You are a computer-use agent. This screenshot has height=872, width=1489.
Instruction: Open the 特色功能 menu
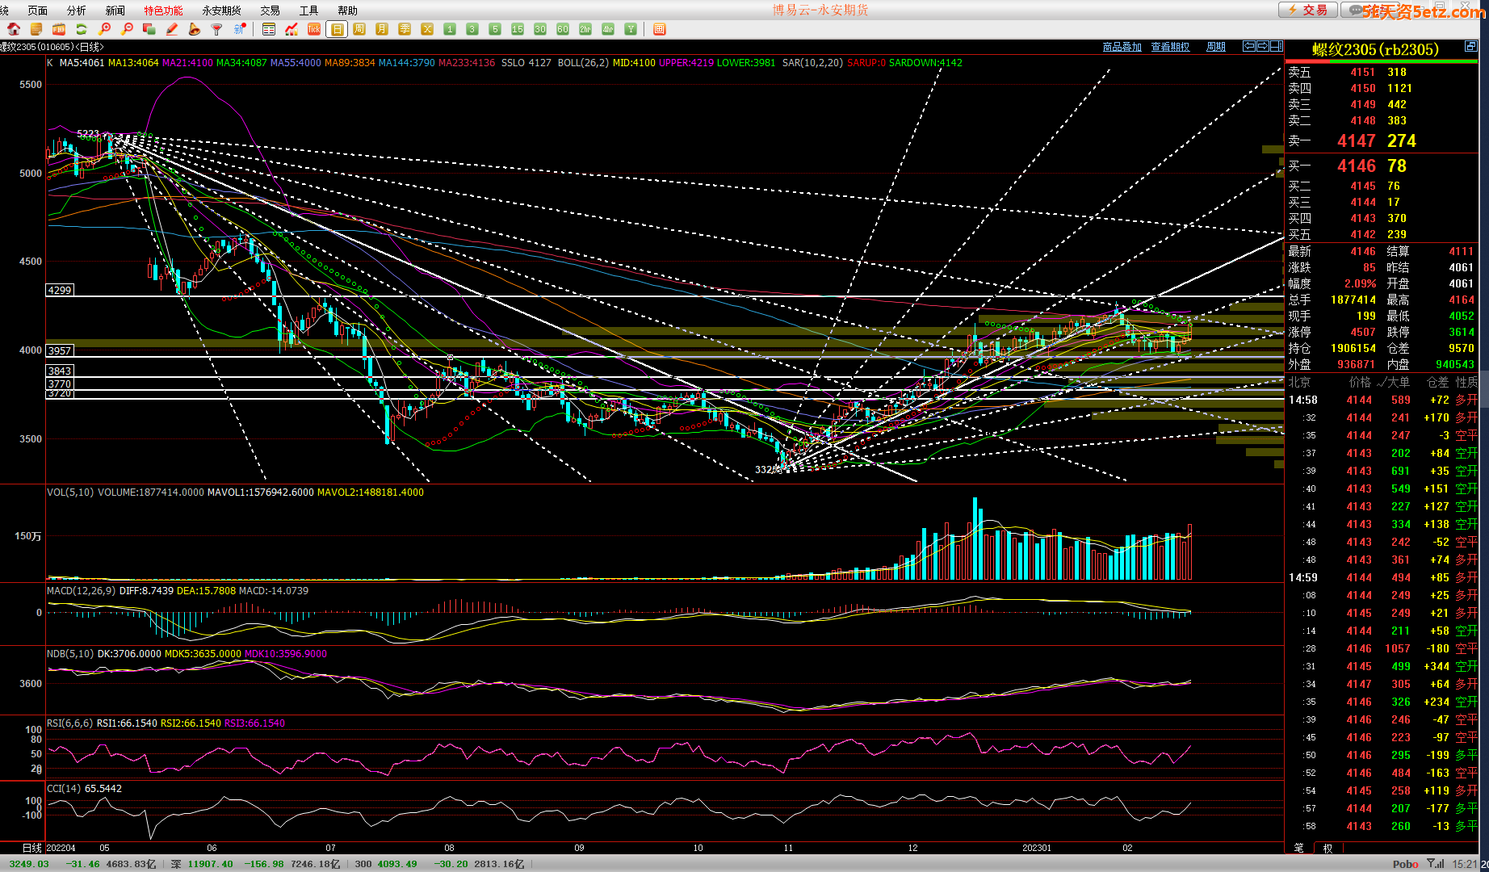163,10
